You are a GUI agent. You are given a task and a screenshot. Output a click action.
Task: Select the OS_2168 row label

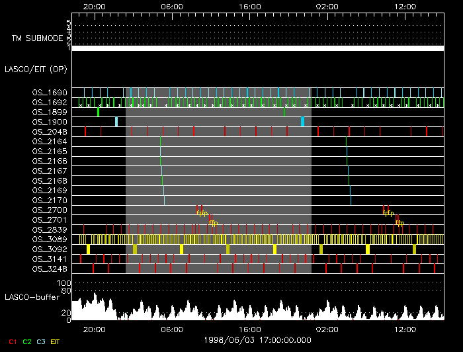(x=50, y=181)
